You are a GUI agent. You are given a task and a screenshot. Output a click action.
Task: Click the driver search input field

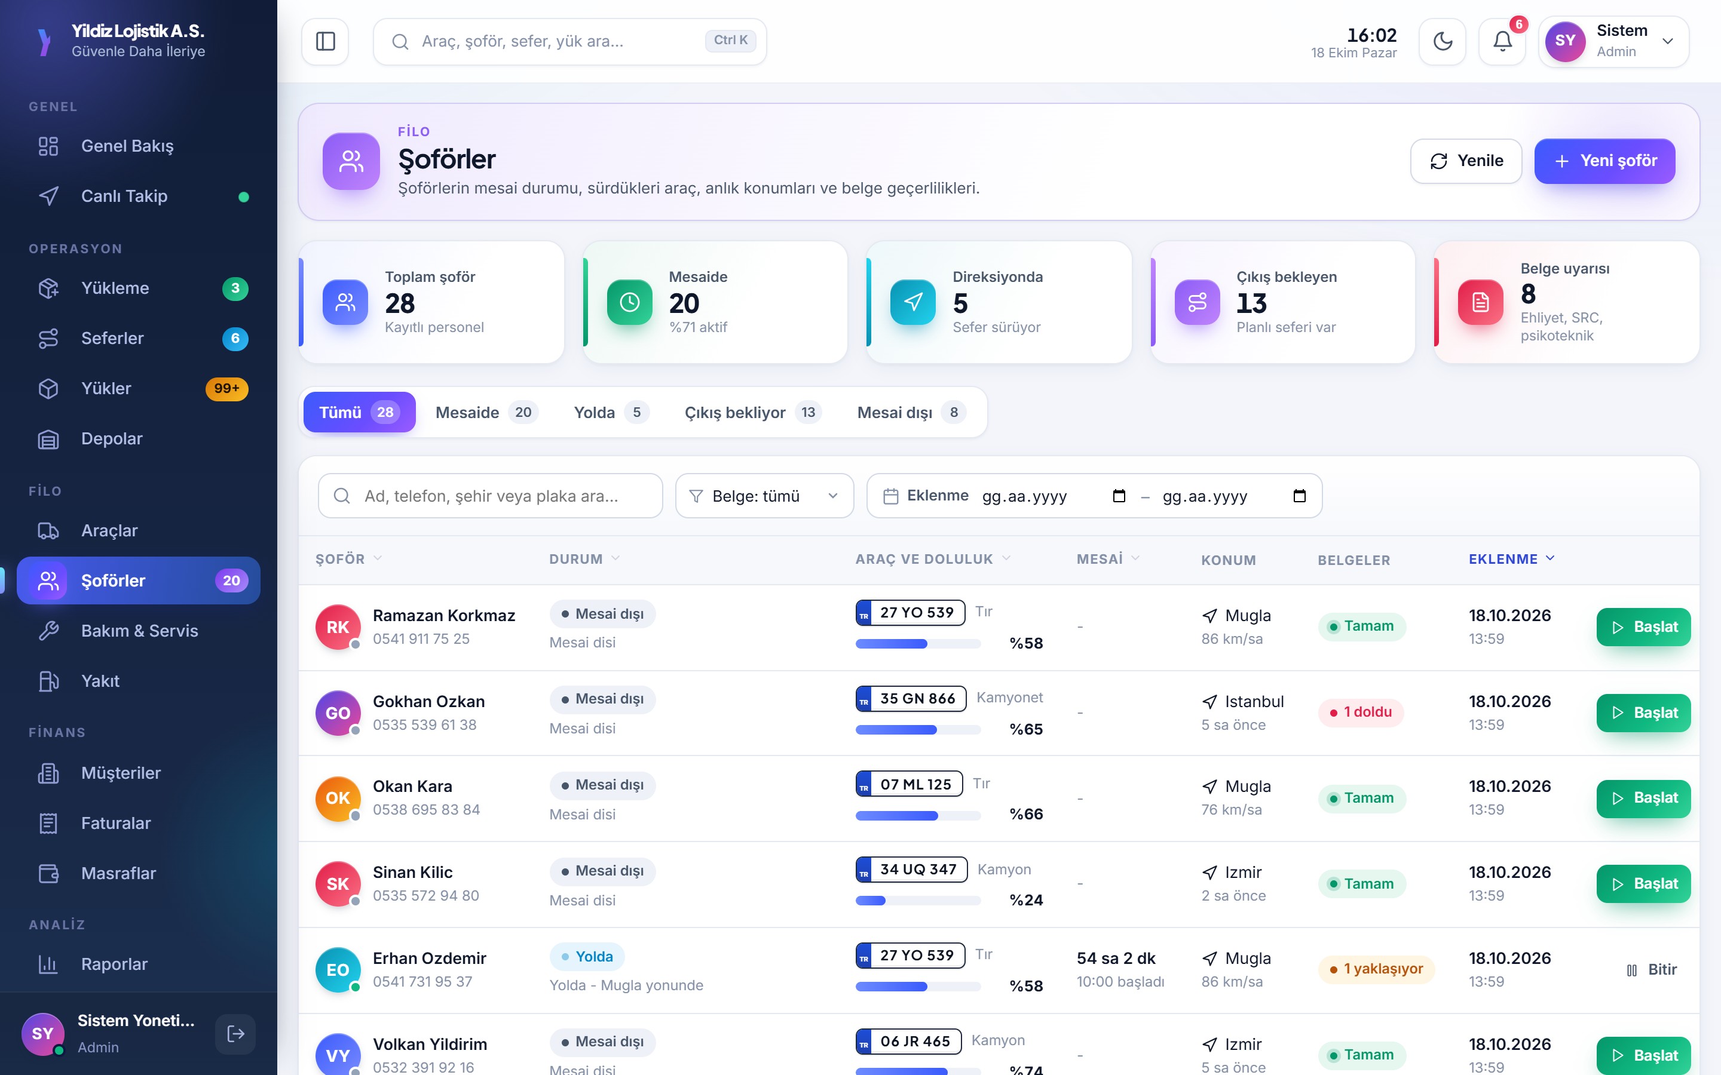(490, 496)
